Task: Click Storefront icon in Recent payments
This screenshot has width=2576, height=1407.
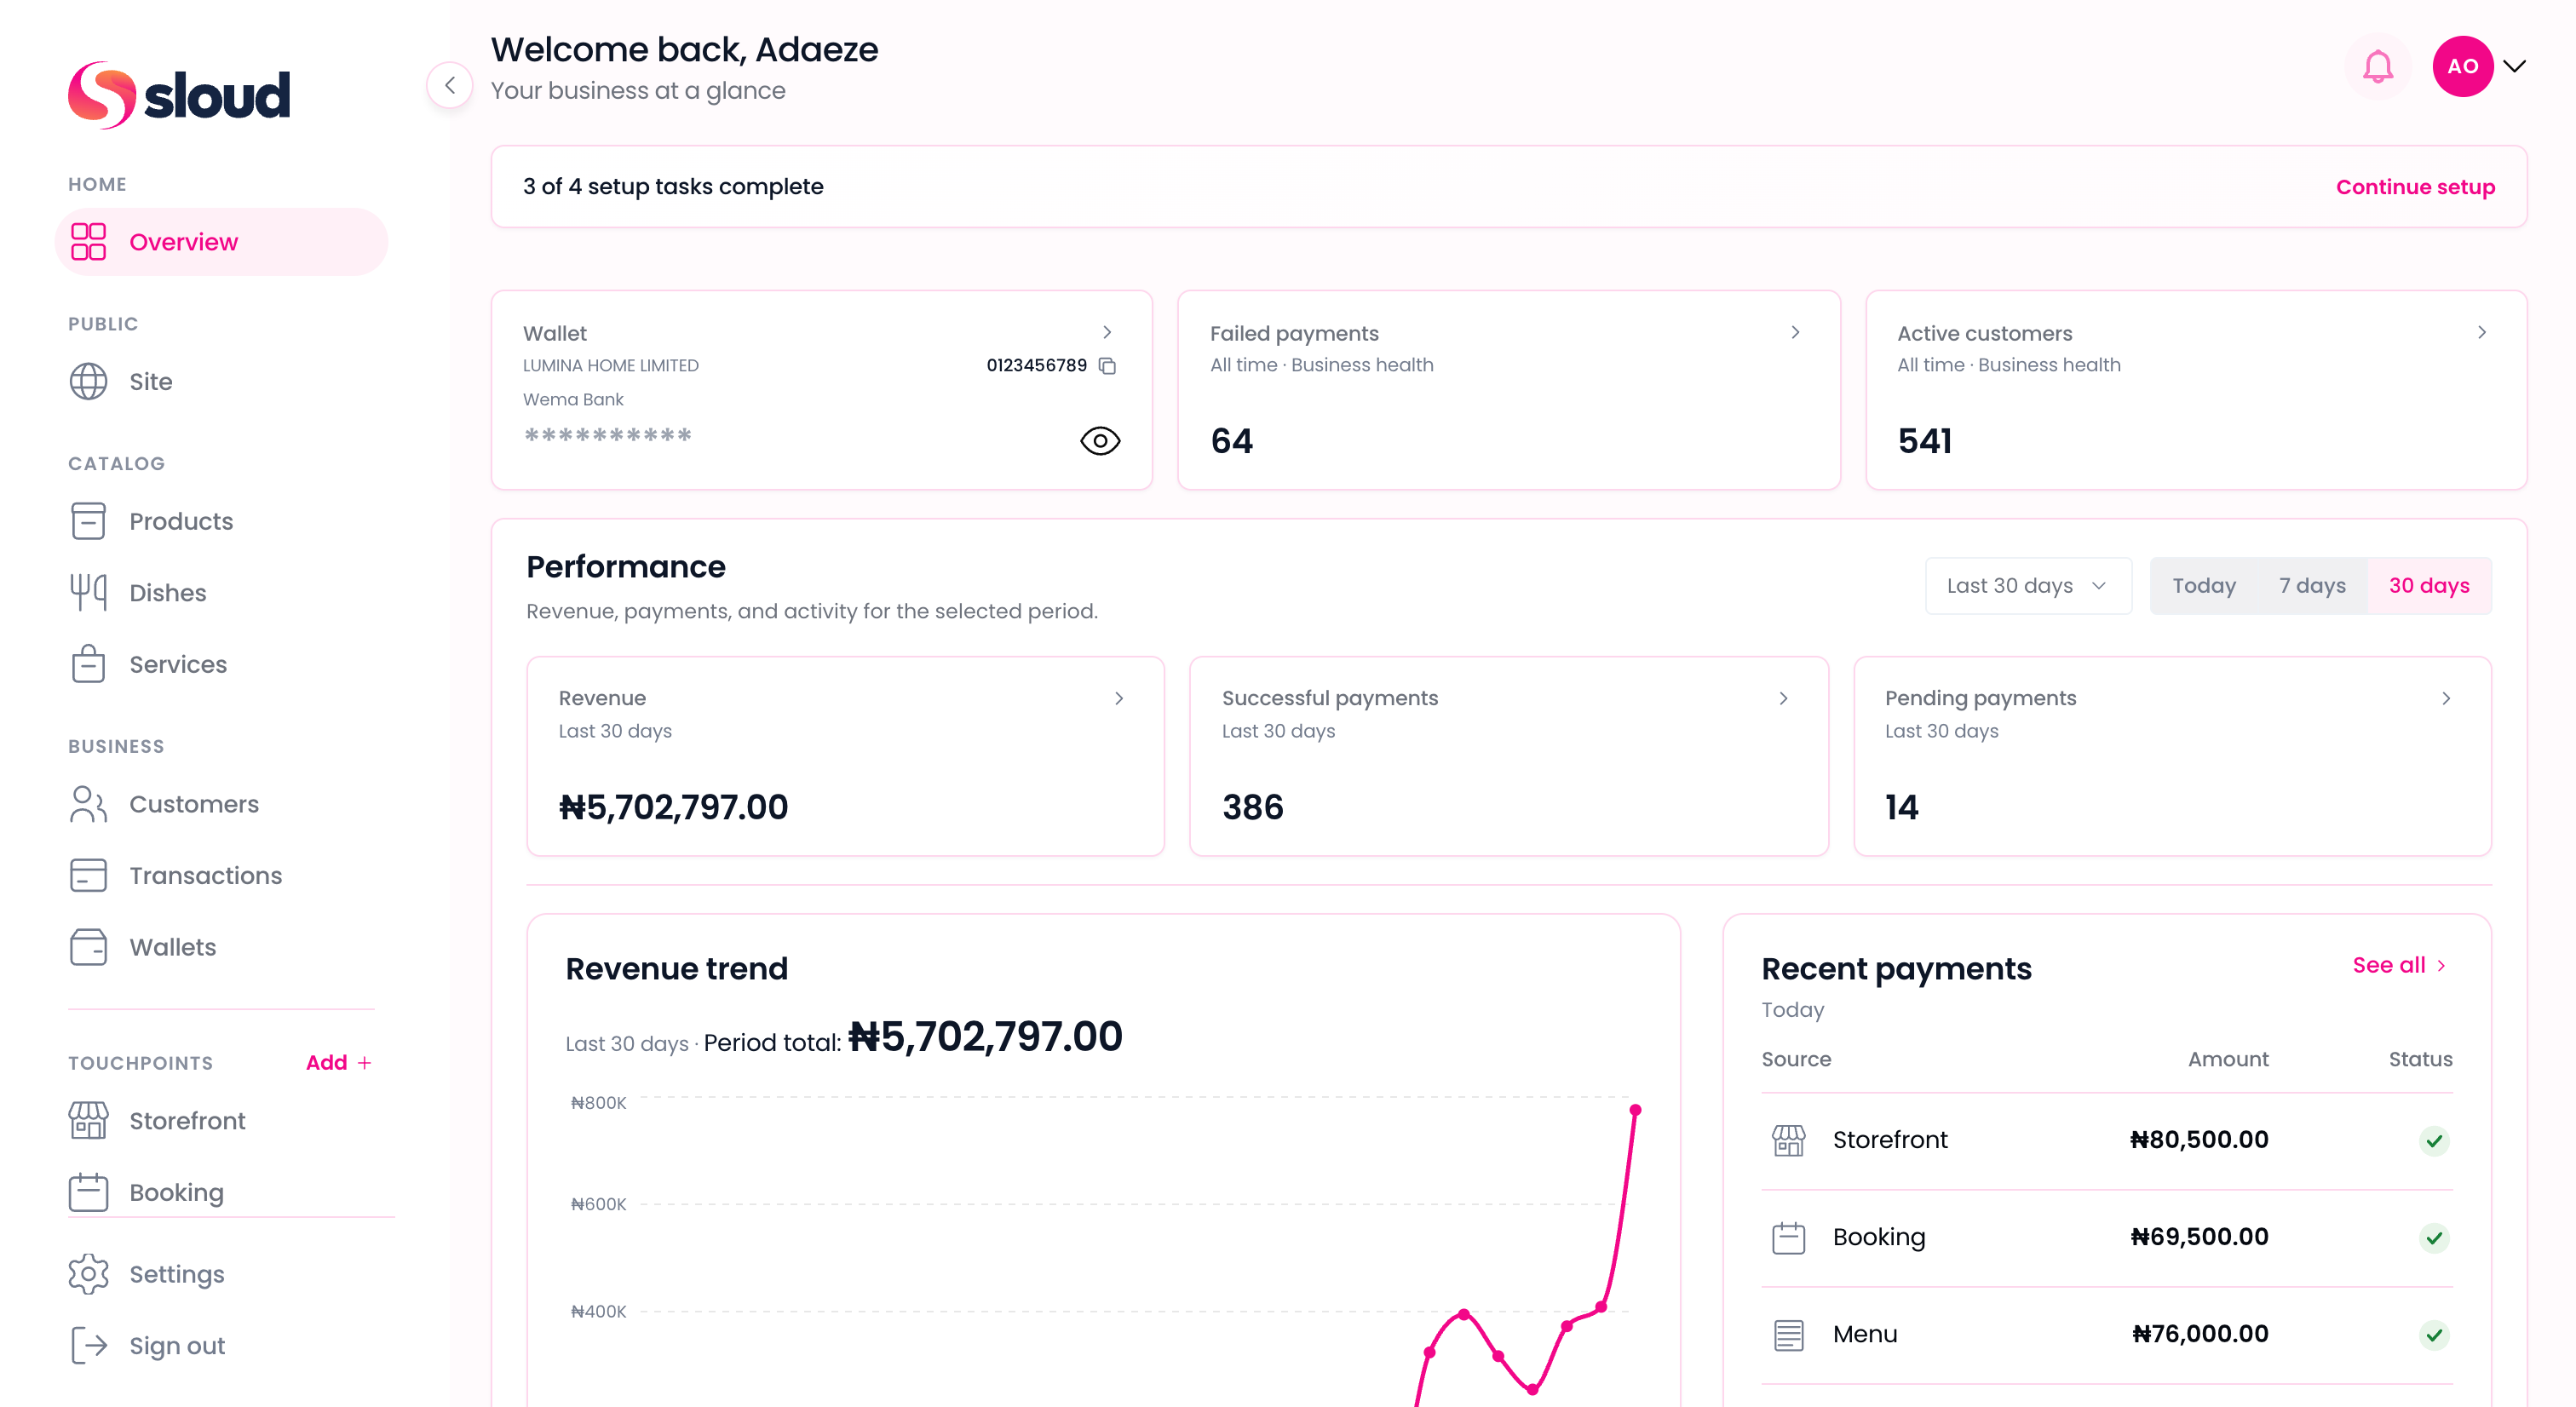Action: 1788,1140
